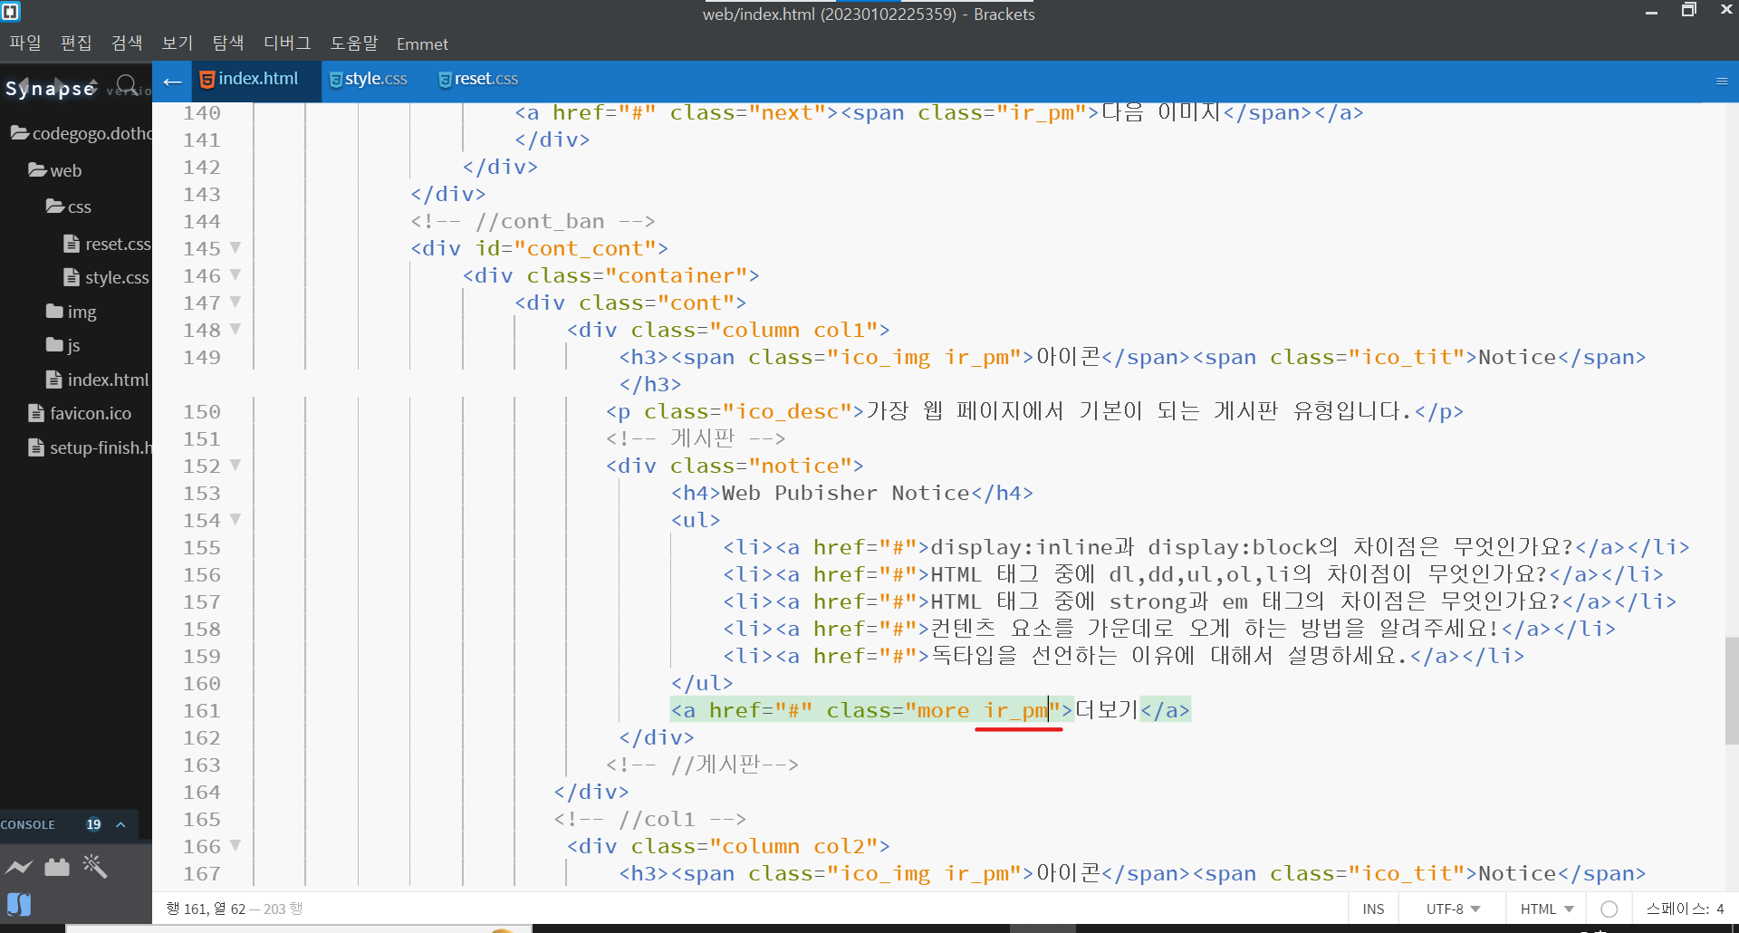This screenshot has height=933, width=1739.
Task: Click the working-set sort arrows beside the Synapse logo
Action: pyautogui.click(x=92, y=86)
